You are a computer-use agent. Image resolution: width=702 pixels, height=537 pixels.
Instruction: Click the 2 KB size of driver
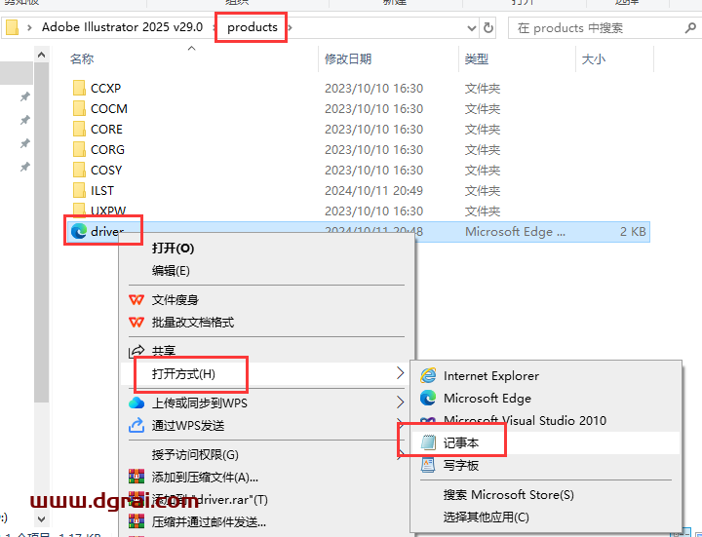click(633, 231)
